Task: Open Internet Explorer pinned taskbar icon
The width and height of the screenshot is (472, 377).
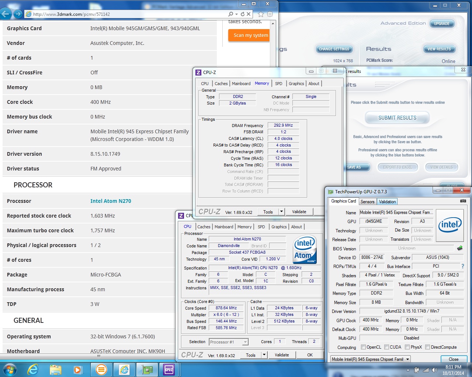Action: point(33,370)
